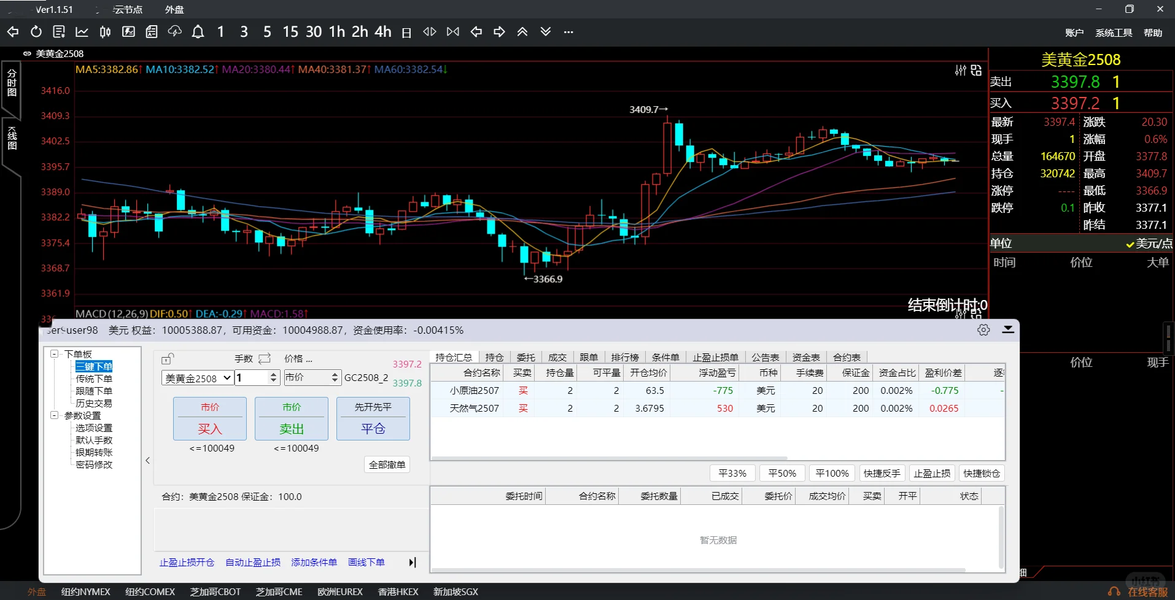Open the flash chart picture icon in toolbar
The height and width of the screenshot is (600, 1175).
128,32
